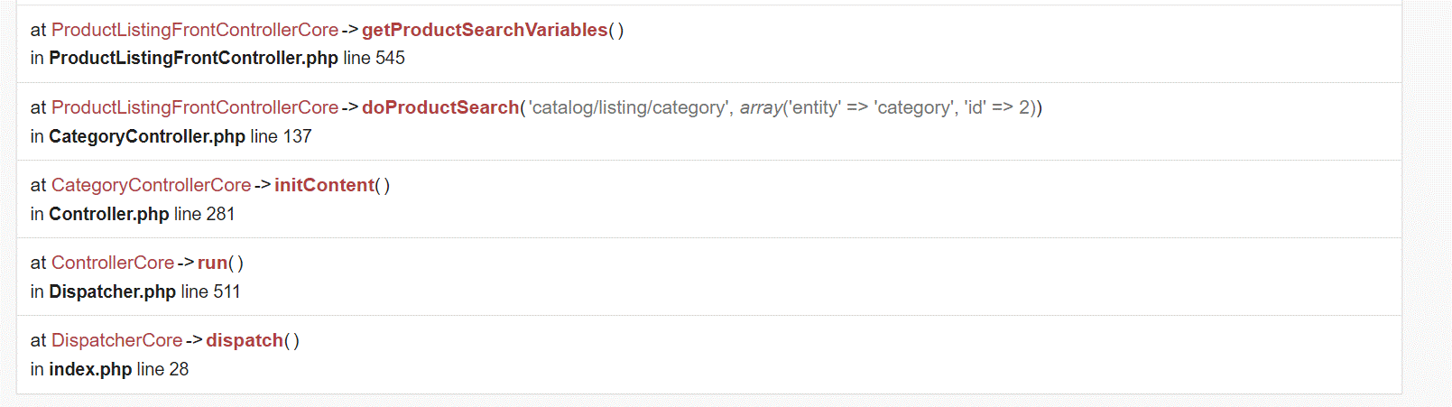Click ProductListingFrontControllerCore class beside doProductSearch
The height and width of the screenshot is (407, 1452).
194,107
